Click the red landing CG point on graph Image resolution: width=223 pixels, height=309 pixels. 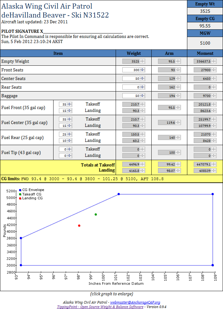coord(79,226)
